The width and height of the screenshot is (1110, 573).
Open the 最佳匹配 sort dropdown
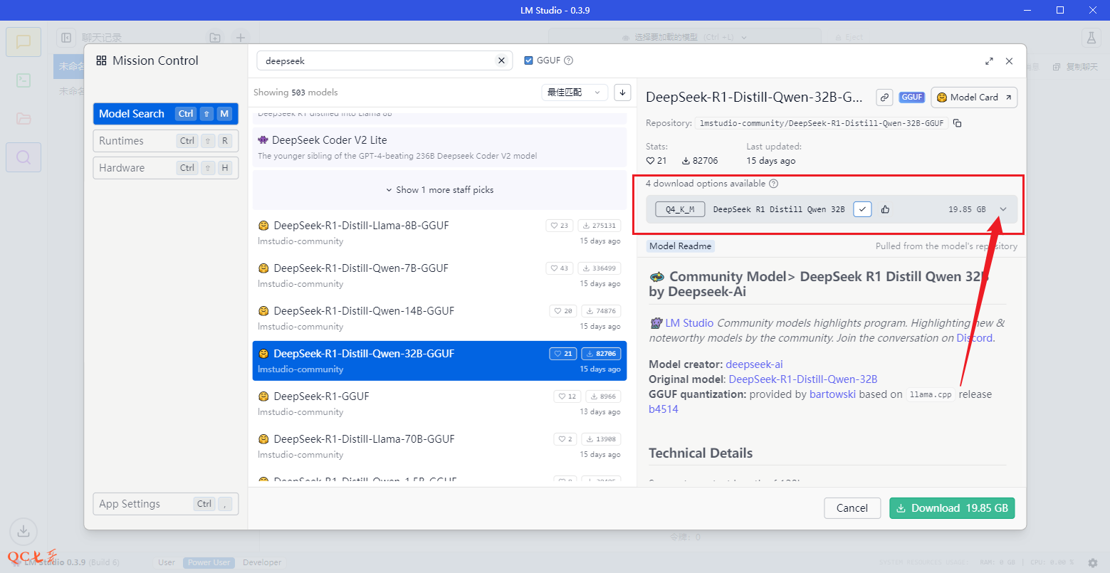[574, 92]
